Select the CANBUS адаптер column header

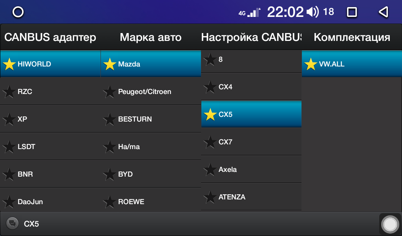click(50, 37)
